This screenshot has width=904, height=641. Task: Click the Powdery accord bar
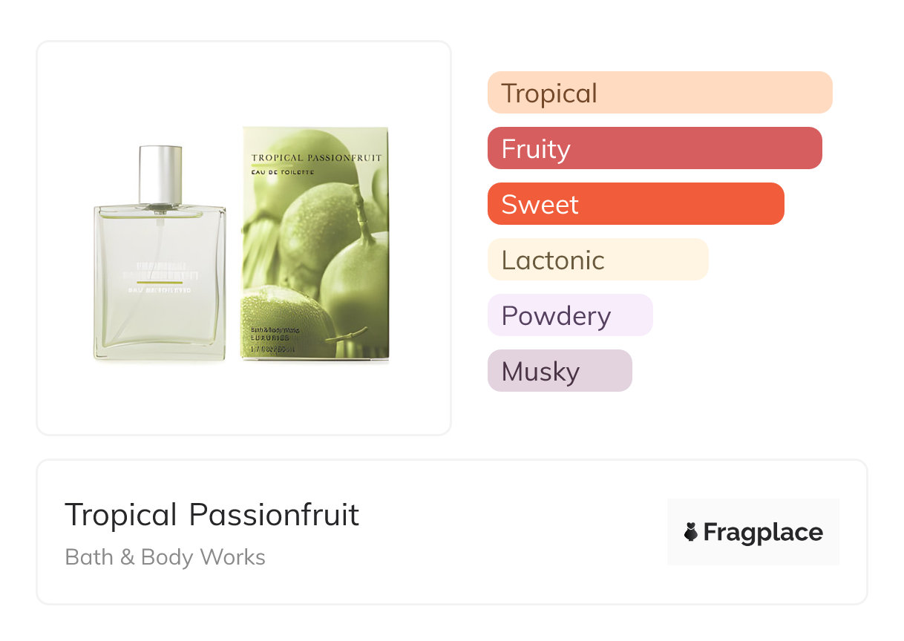coord(569,315)
